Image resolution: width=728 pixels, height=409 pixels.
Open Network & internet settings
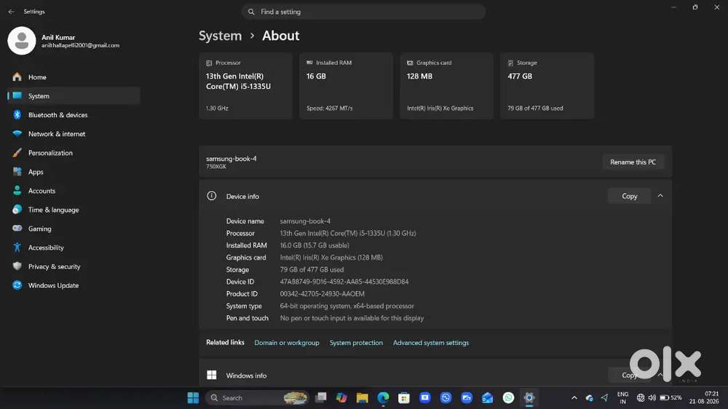pyautogui.click(x=74, y=134)
